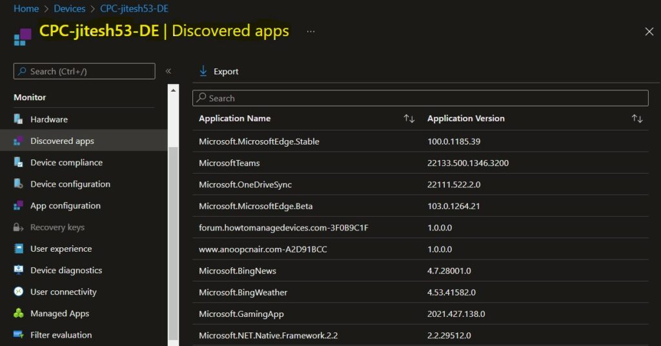
Task: Click the sidebar scrollbar thumb
Action: click(x=173, y=243)
